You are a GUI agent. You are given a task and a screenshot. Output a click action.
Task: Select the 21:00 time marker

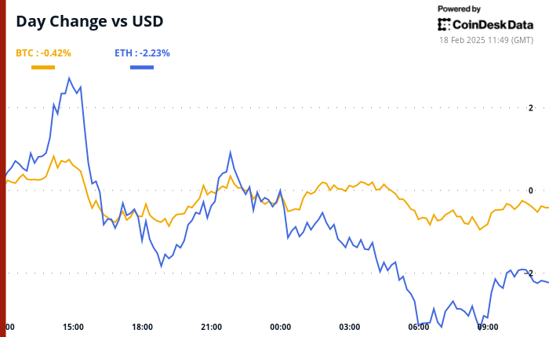point(211,327)
